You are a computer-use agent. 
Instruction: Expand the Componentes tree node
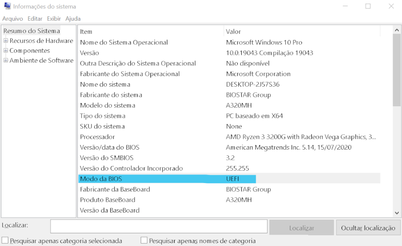(6, 51)
